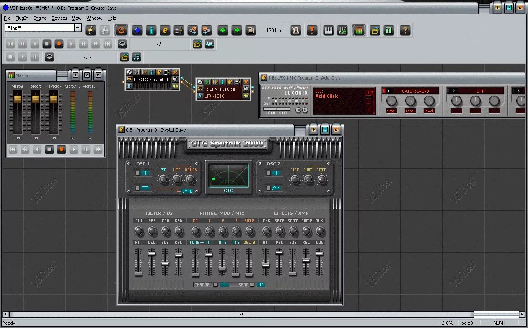Image resolution: width=528 pixels, height=328 pixels.
Task: Open editor 'e' icon on GTG Sputnik node
Action: click(x=159, y=72)
